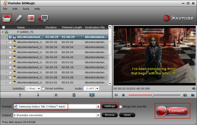Click the trash can delete icon

point(74,95)
